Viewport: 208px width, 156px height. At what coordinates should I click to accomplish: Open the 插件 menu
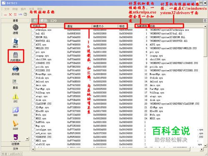[23, 9]
